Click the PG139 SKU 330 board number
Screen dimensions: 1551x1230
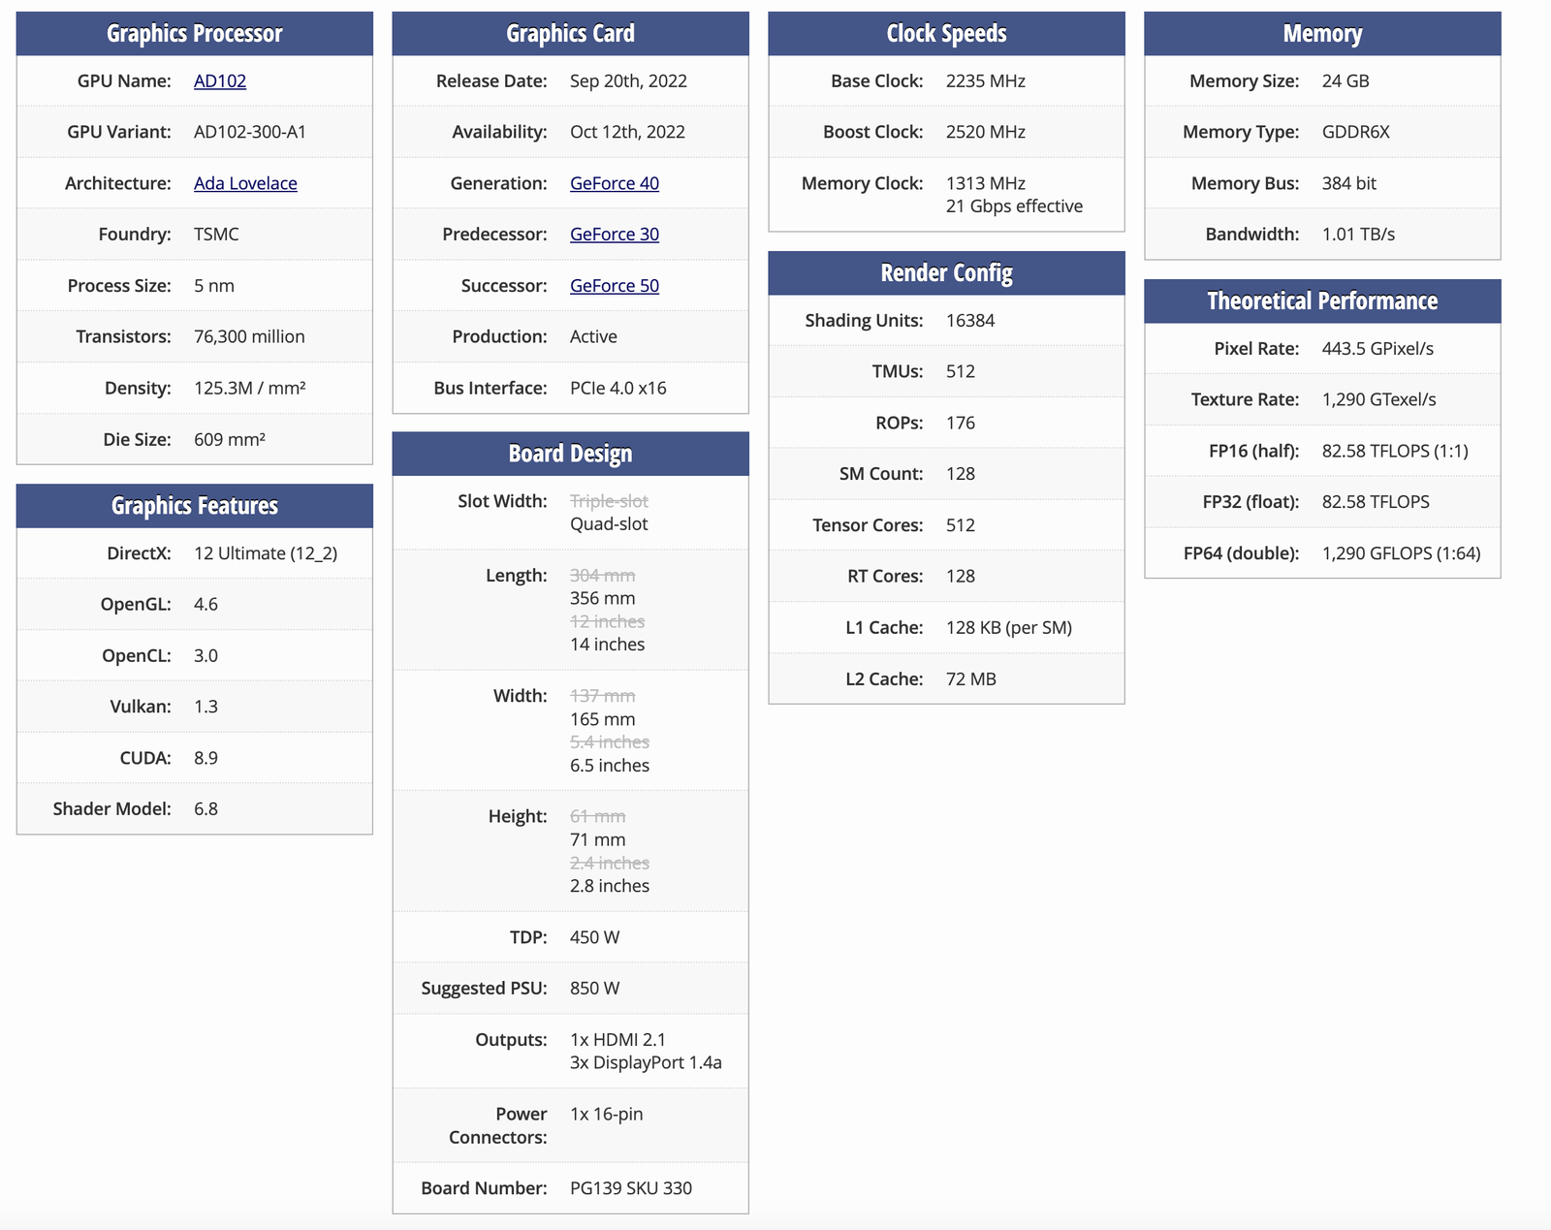pyautogui.click(x=630, y=1188)
